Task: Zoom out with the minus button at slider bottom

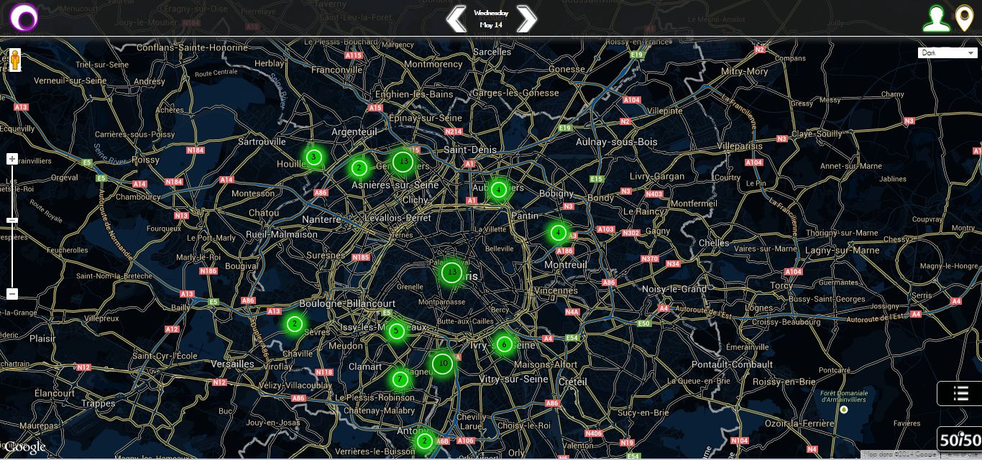Action: [12, 293]
